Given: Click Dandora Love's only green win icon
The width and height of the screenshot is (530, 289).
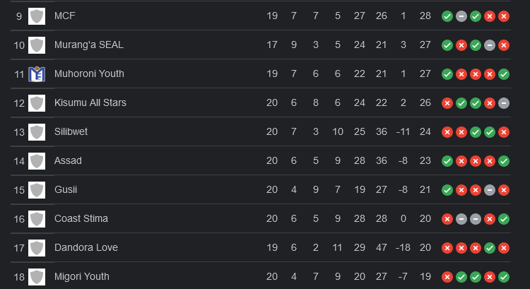Looking at the screenshot, I should tap(490, 248).
